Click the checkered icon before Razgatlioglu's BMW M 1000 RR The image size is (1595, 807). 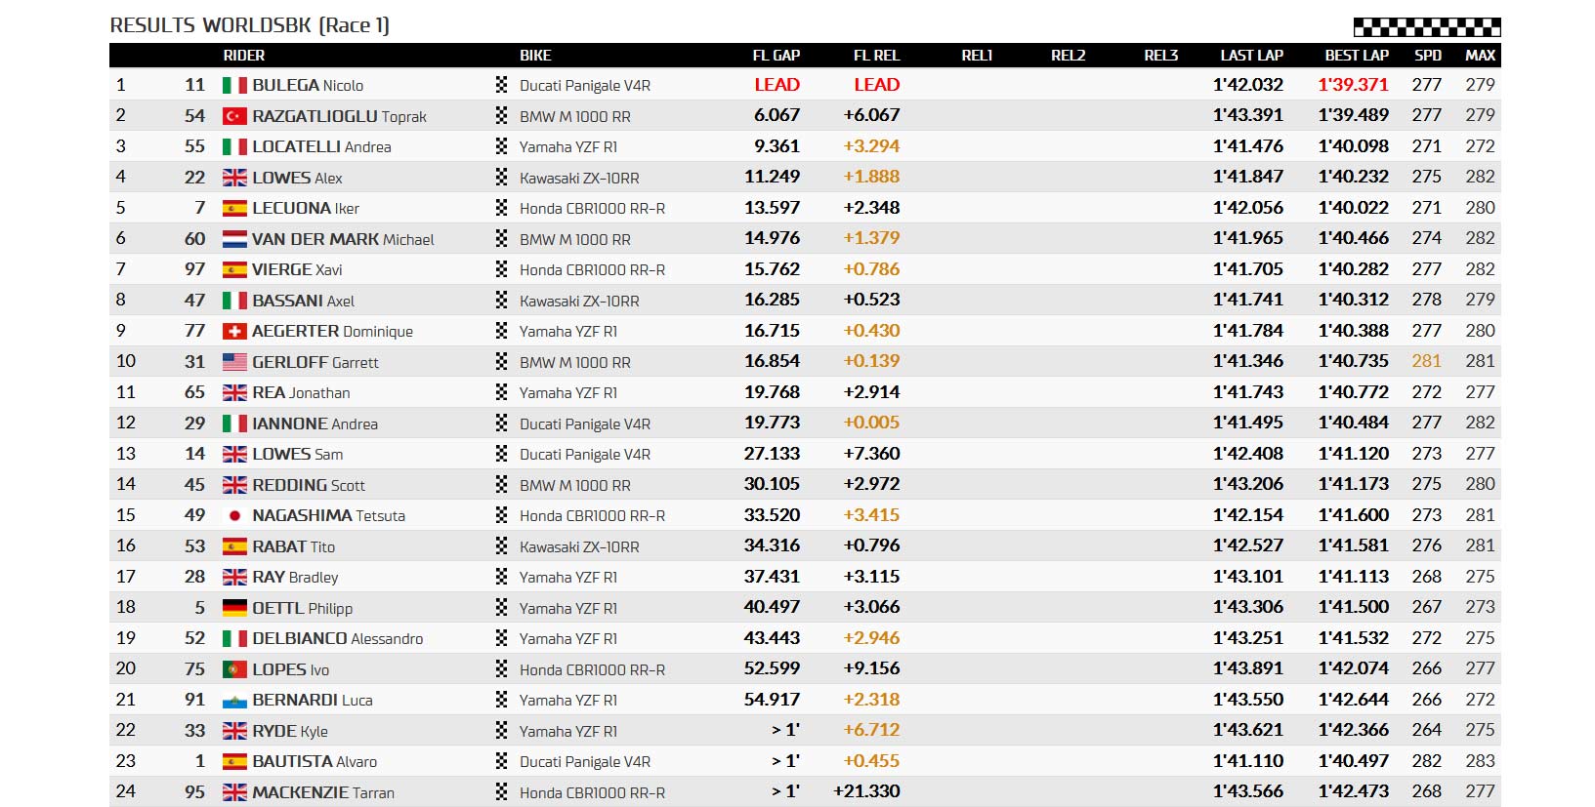click(501, 116)
